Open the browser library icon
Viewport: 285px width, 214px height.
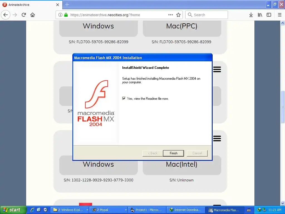click(260, 15)
